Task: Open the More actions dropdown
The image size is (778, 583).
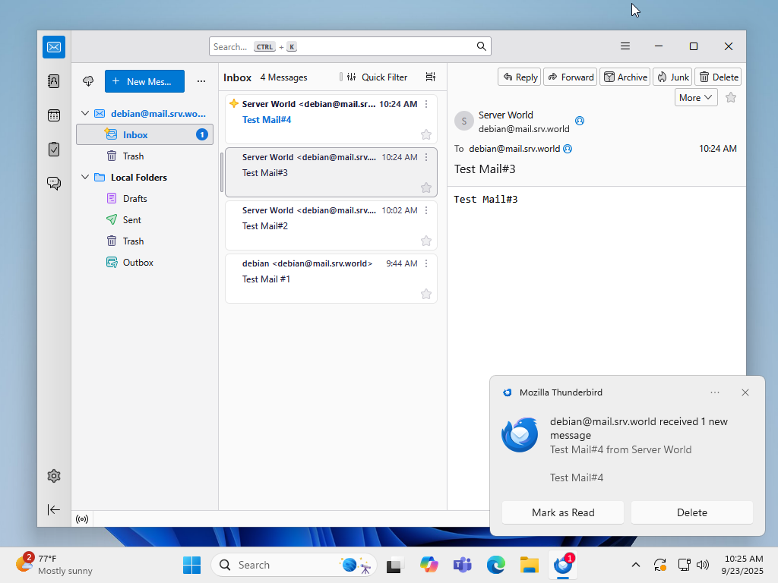Action: click(x=696, y=98)
